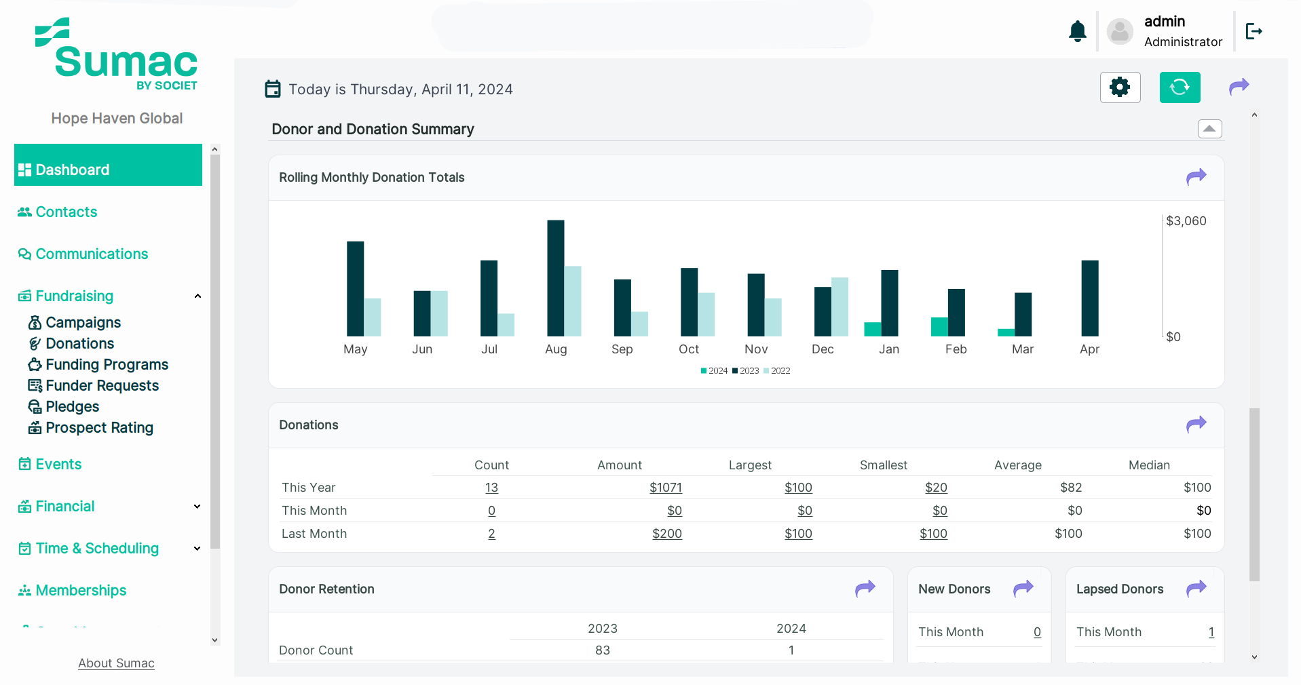Open the New Donors arrow icon
This screenshot has height=685, width=1301.
[x=1023, y=589]
